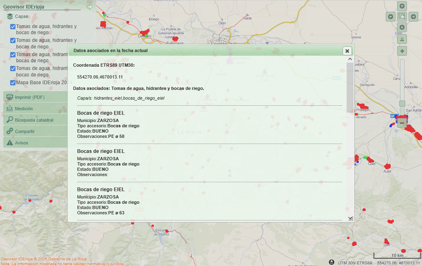Screen dimensions: 422x266
Task: Close the Datos asociados dialog
Action: 347,51
